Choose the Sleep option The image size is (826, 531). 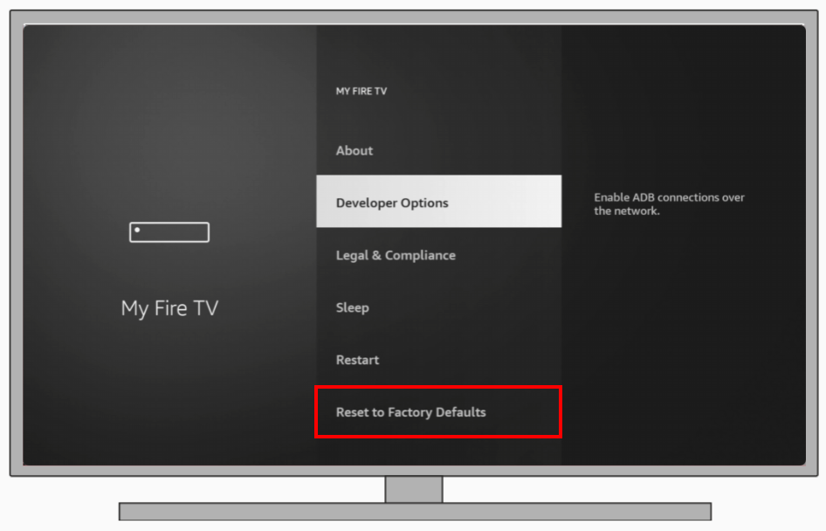coord(439,307)
